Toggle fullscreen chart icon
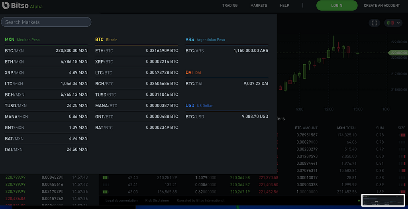Screen dimensions: 408x209 click(x=375, y=23)
